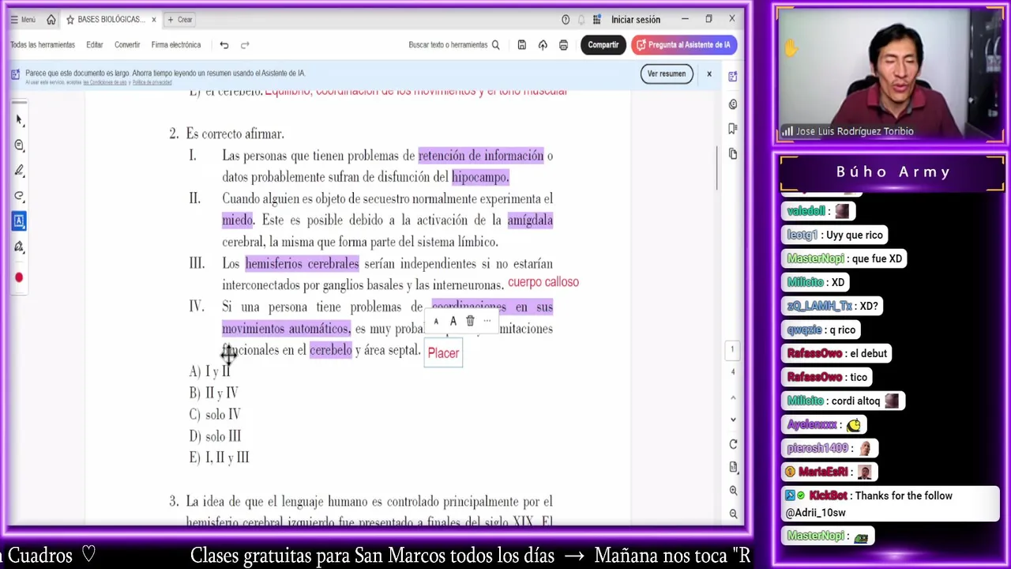Switch to the BASES BIOLÓGICAS tab
1011x569 pixels.
click(x=111, y=20)
